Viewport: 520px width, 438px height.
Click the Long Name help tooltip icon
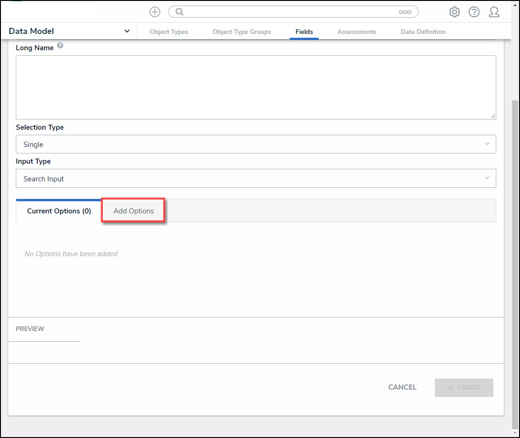click(60, 46)
